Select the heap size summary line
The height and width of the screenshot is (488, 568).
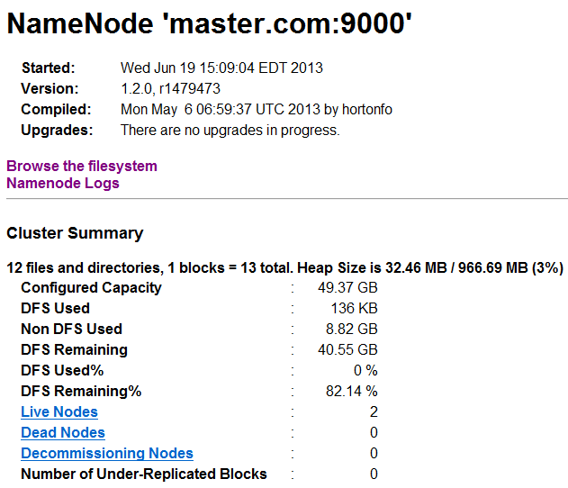[x=285, y=268]
